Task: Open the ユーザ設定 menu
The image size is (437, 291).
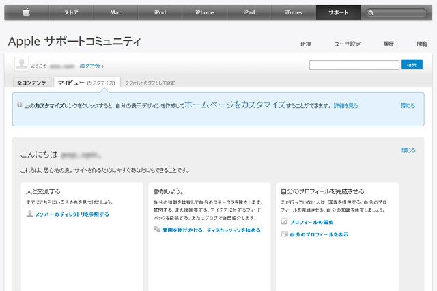Action: tap(348, 44)
